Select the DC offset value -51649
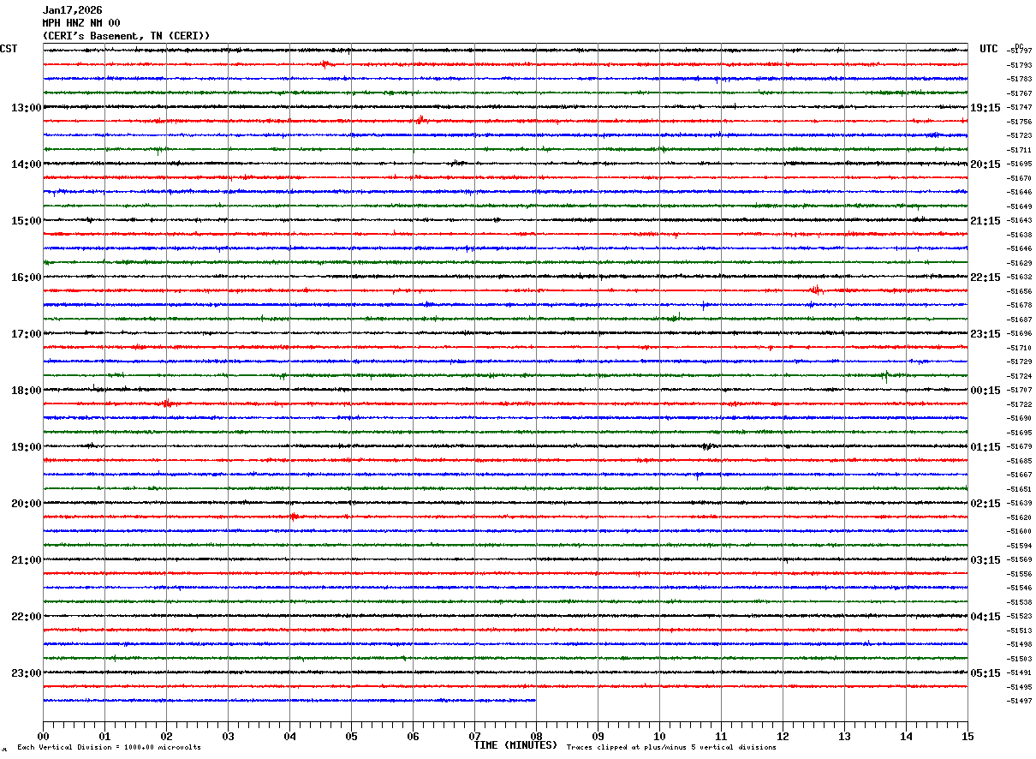Image resolution: width=1036 pixels, height=759 pixels. pos(1020,206)
